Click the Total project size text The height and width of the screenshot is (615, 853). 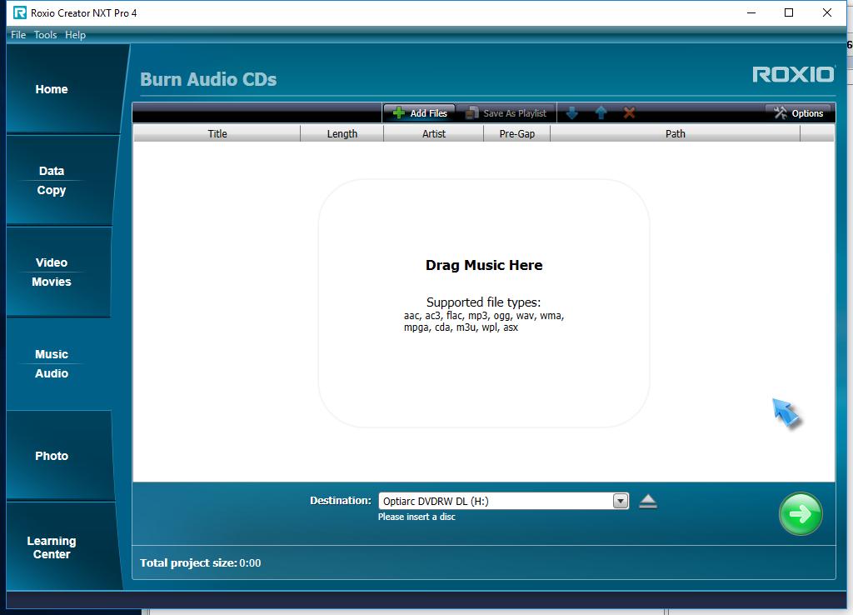pos(200,562)
